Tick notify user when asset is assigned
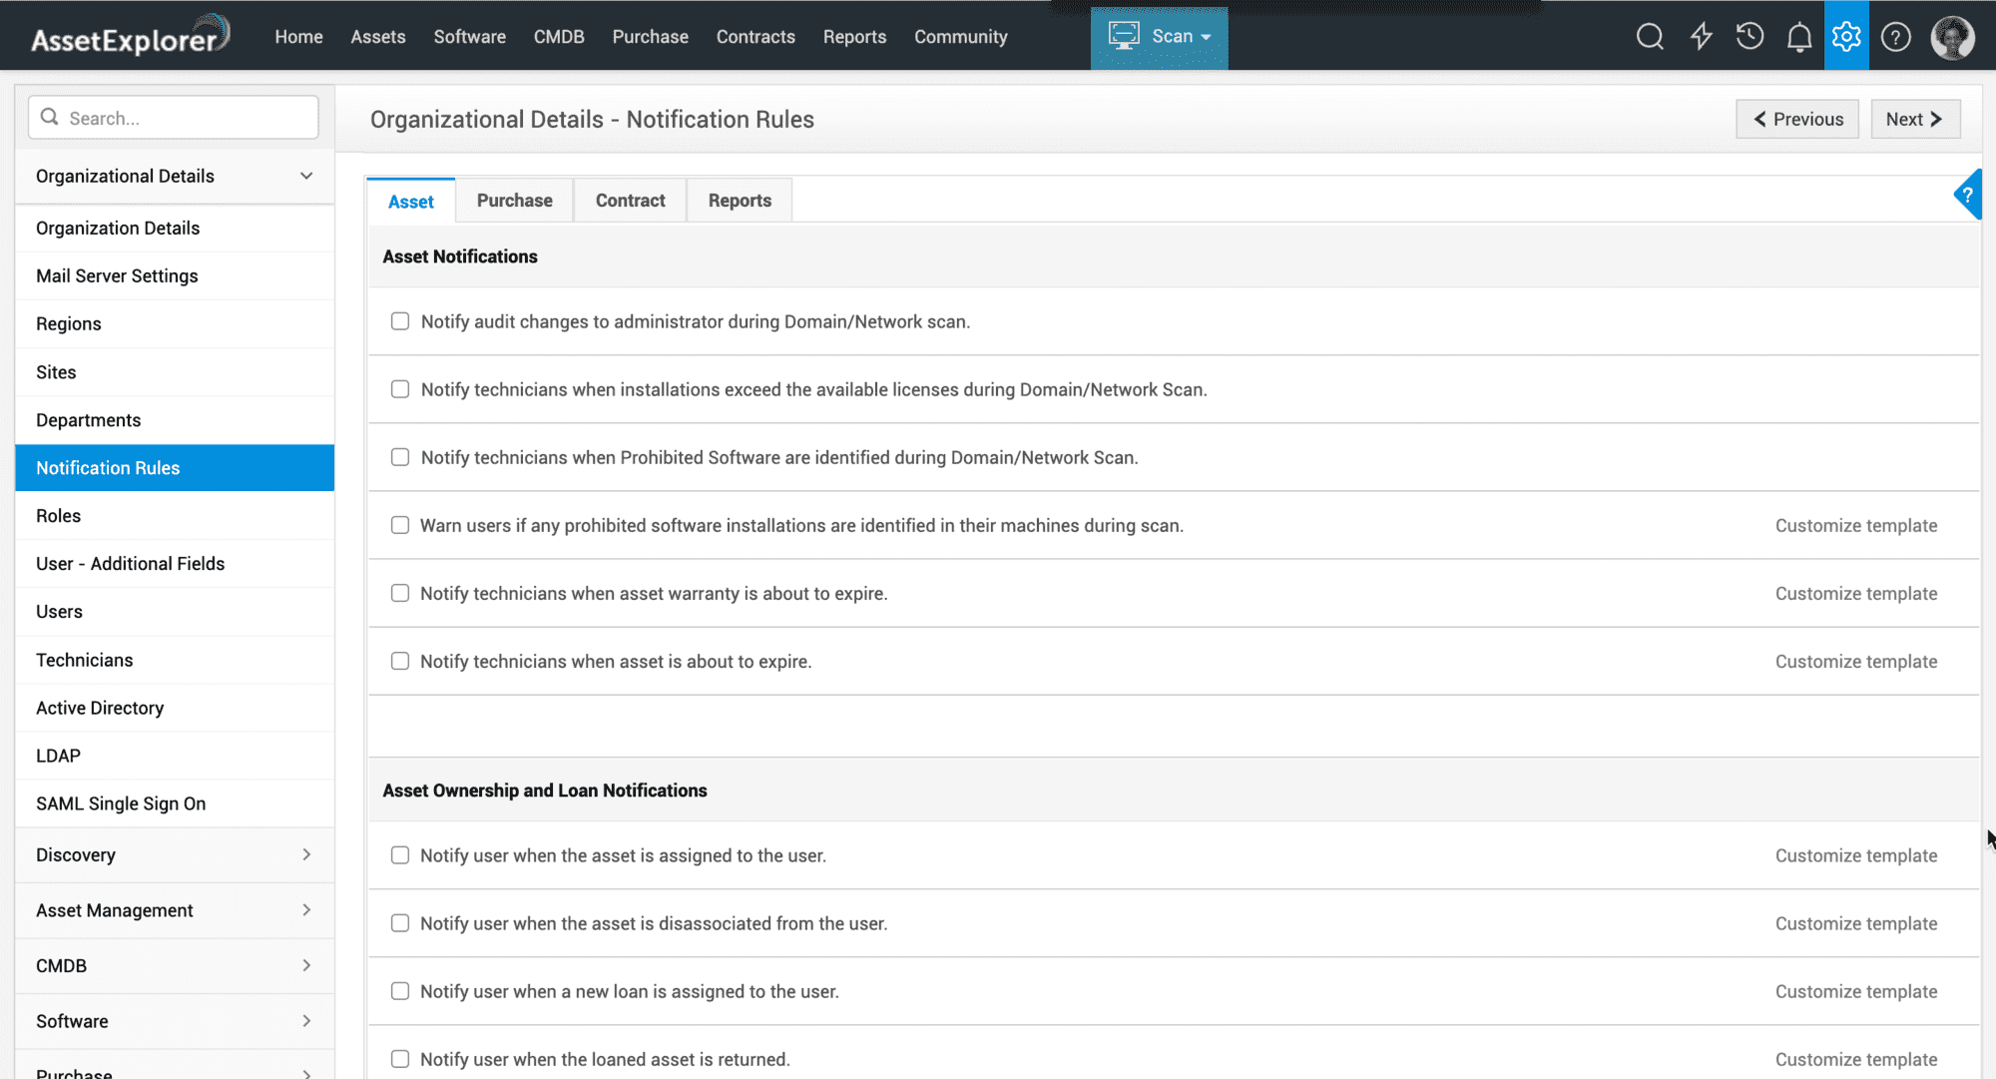Screen dimensions: 1996x1079 click(x=400, y=855)
